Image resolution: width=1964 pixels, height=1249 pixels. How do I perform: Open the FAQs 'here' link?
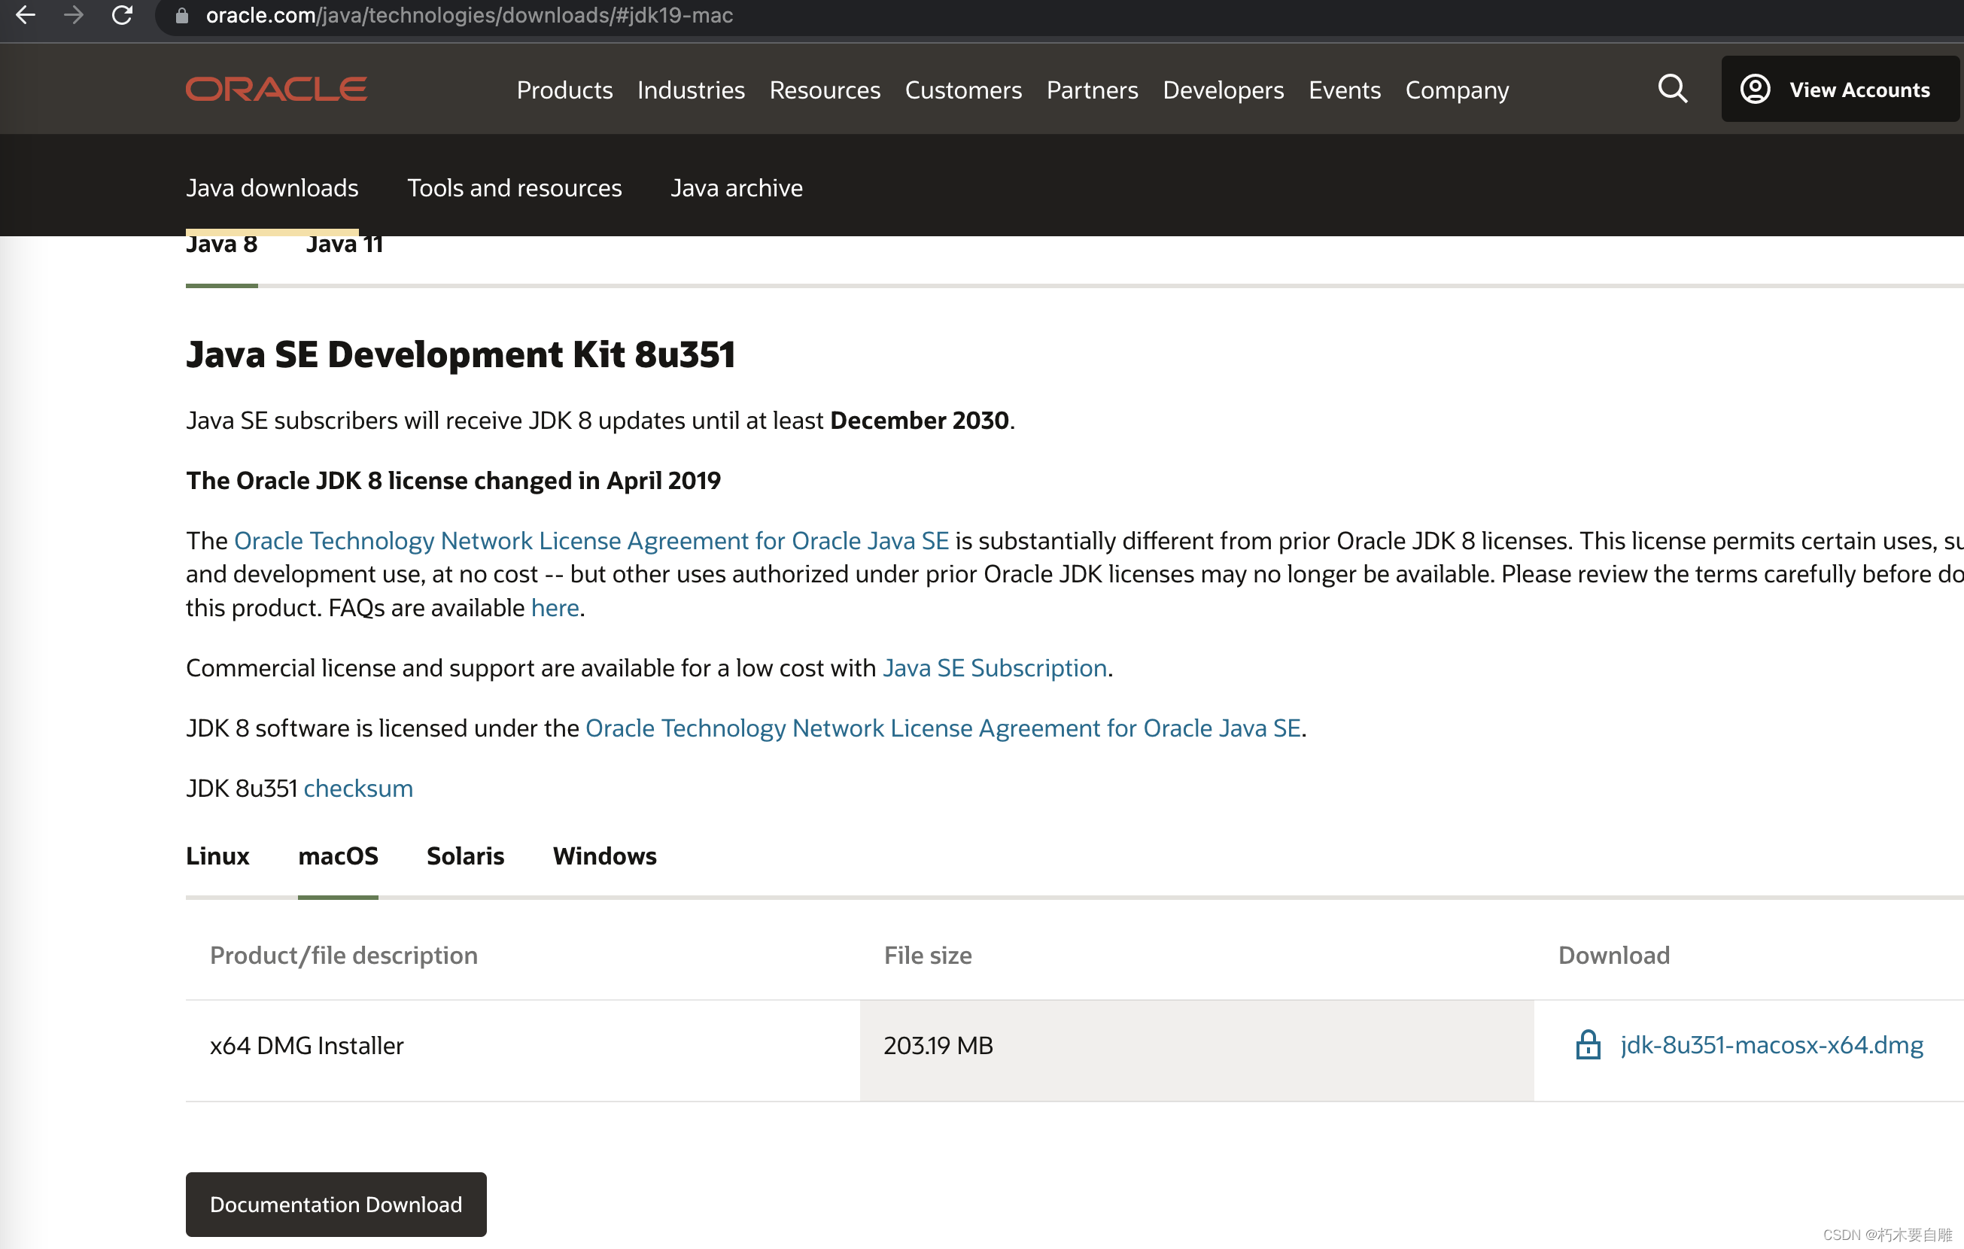coord(555,607)
